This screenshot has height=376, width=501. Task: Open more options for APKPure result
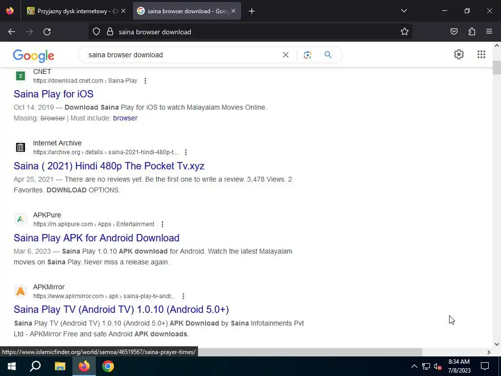pos(162,224)
